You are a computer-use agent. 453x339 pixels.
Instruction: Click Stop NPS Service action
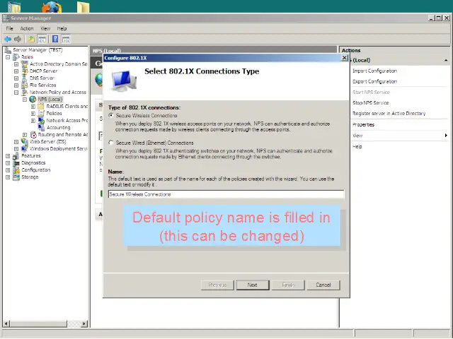point(371,103)
